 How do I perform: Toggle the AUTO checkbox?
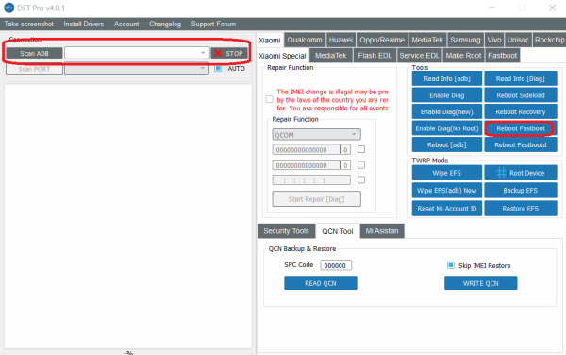click(218, 68)
